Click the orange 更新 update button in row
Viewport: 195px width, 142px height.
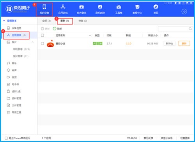pos(184,43)
